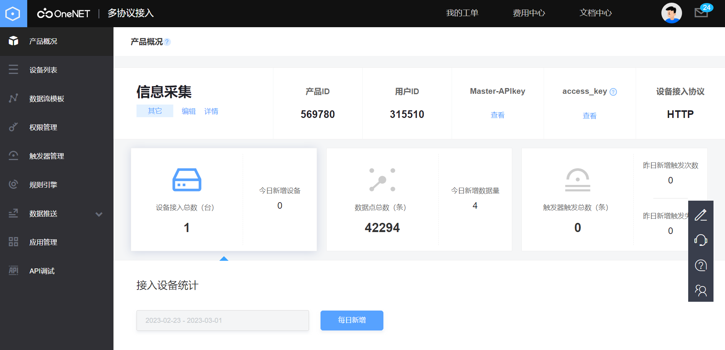Viewport: 725px width, 350px height.
Task: Open the user avatar profile menu
Action: pyautogui.click(x=671, y=13)
